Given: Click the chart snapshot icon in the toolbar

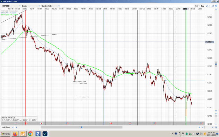Looking at the screenshot, I should tap(213, 6).
